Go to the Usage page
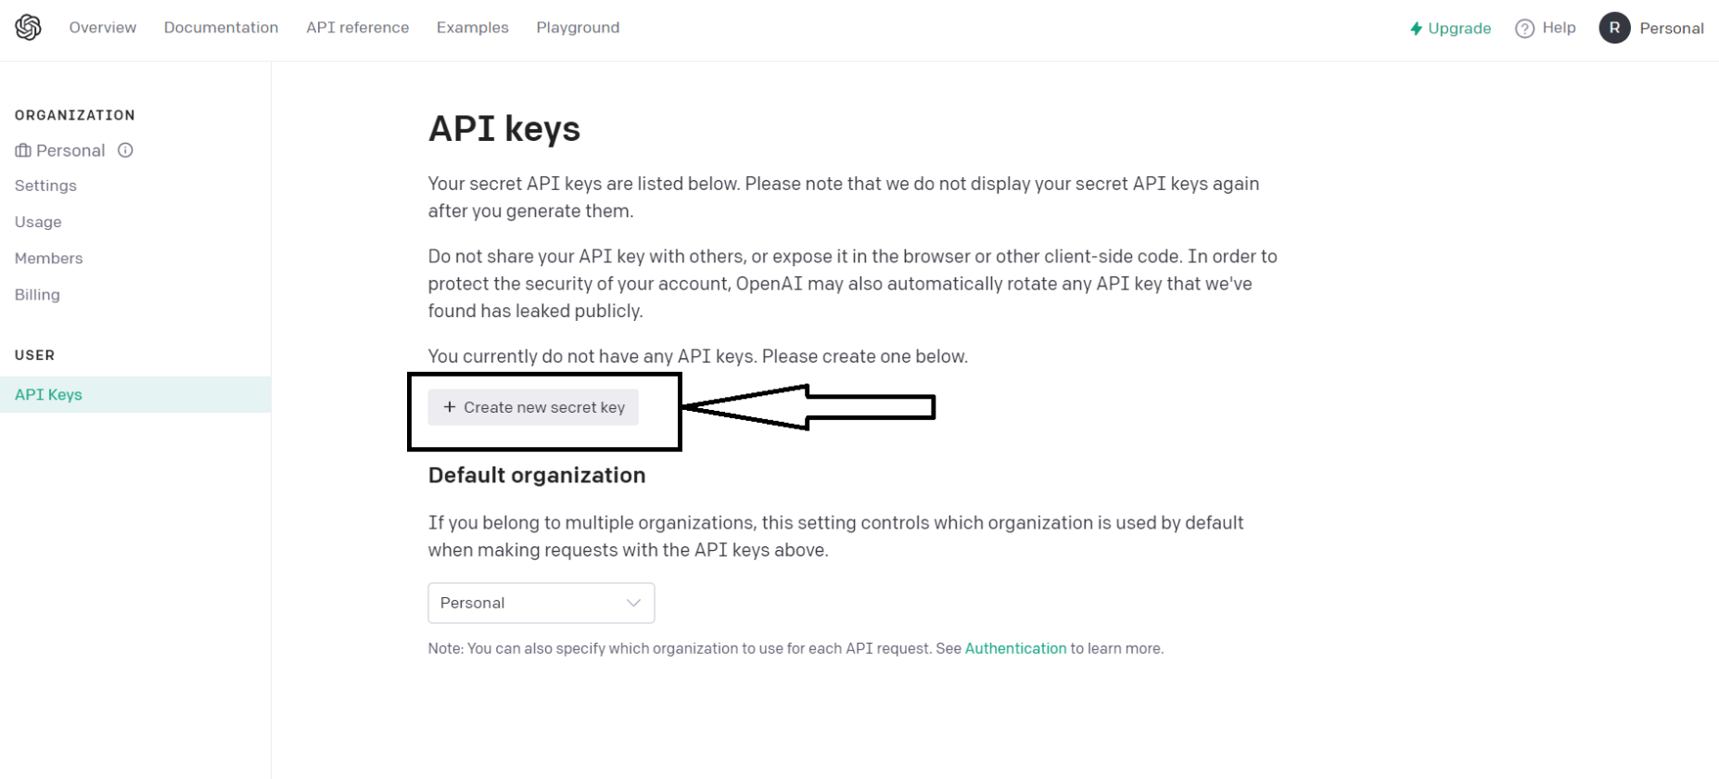The width and height of the screenshot is (1719, 779). (38, 222)
